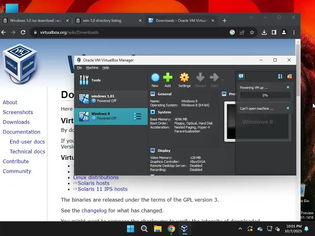Open the Windows 8 machine tools menu icon
Viewport: 315px width, 236px height.
pos(138,116)
